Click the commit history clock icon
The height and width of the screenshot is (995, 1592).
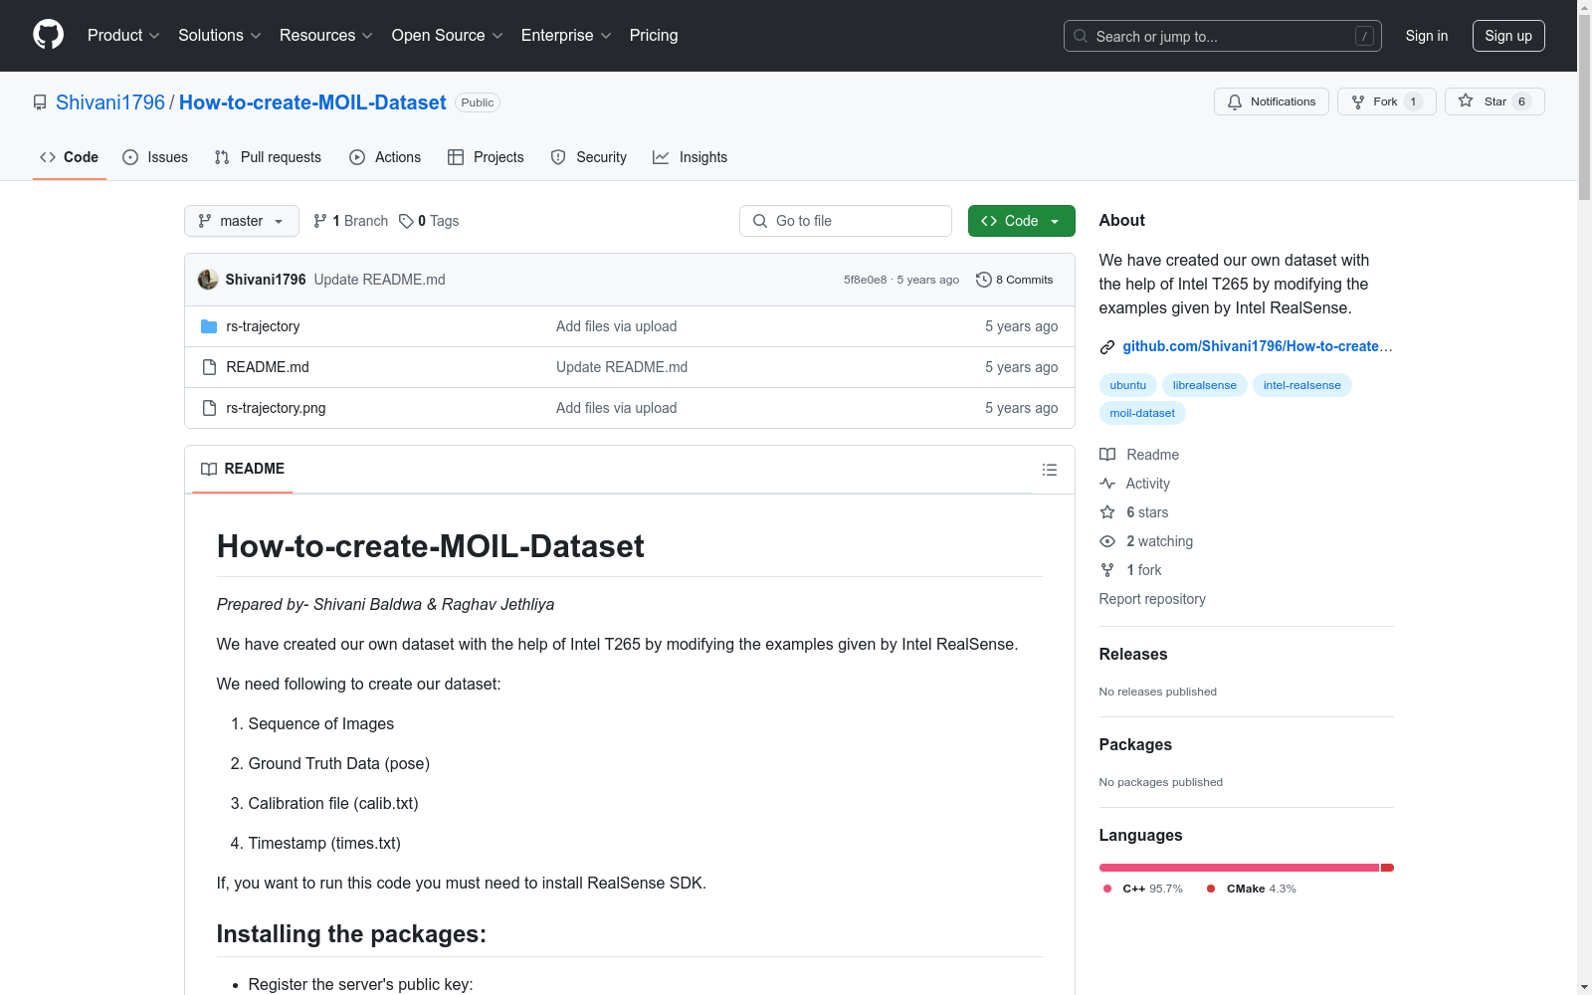tap(984, 280)
